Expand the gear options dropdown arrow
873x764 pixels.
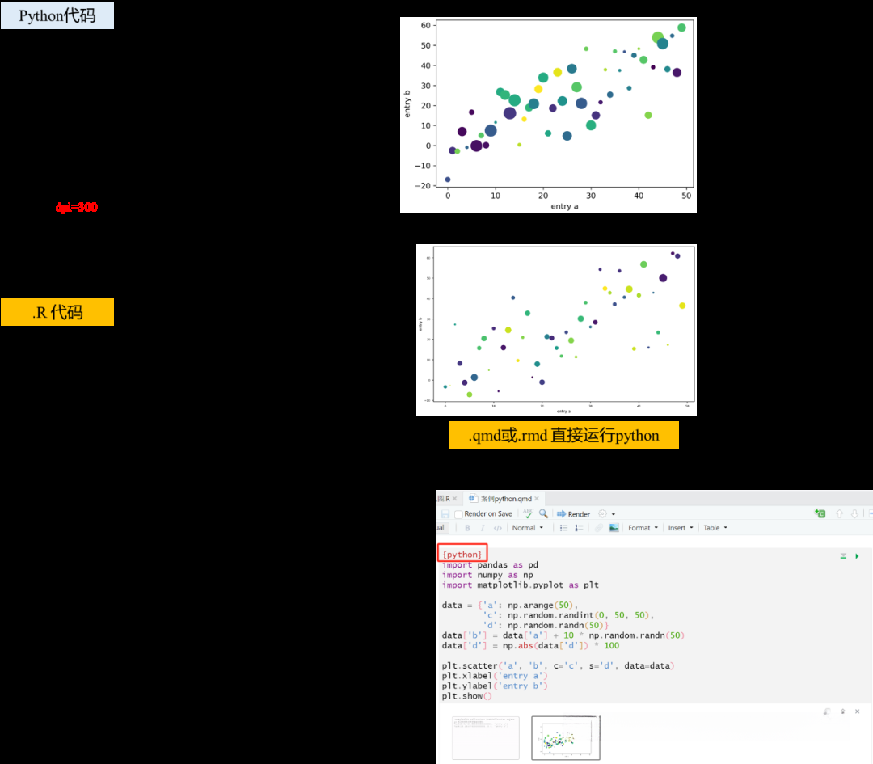click(x=614, y=514)
